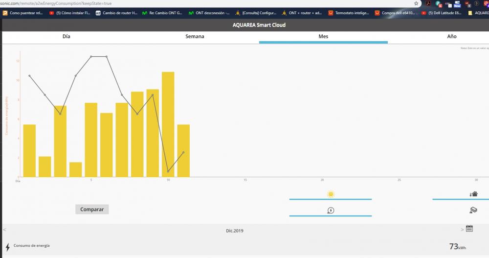Click the browser address bar URL
The width and height of the screenshot is (489, 258).
tap(56, 3)
